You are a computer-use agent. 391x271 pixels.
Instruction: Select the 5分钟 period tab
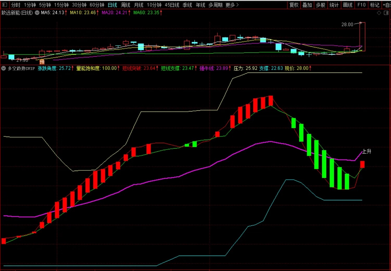coord(45,5)
